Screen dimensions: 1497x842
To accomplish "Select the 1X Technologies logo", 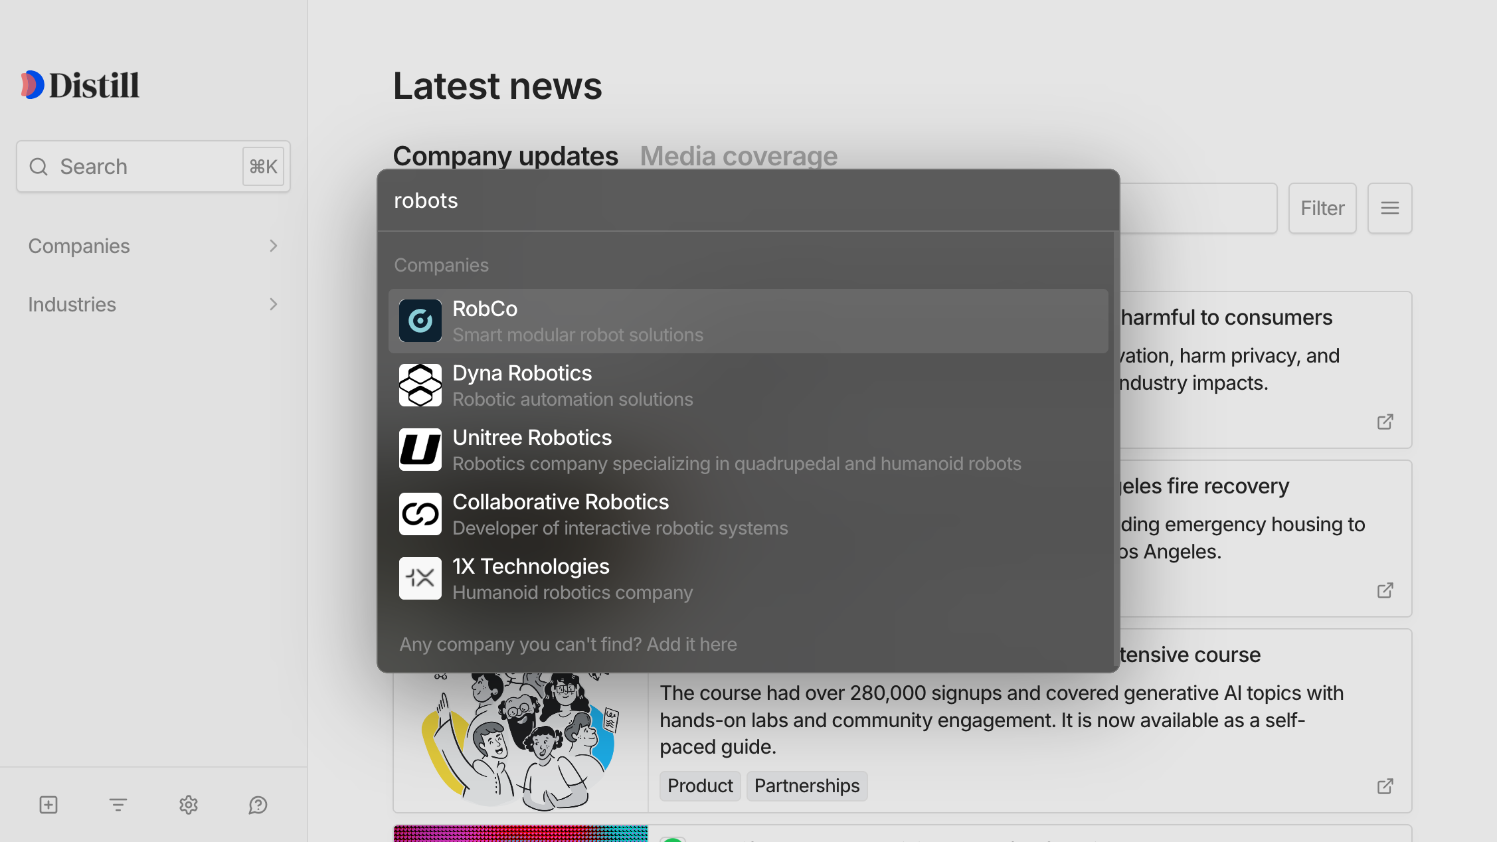I will point(420,578).
